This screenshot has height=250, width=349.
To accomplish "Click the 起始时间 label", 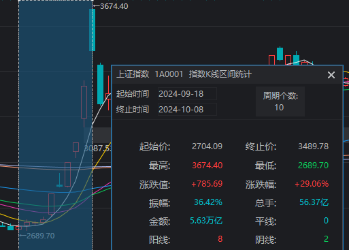I will coord(133,94).
